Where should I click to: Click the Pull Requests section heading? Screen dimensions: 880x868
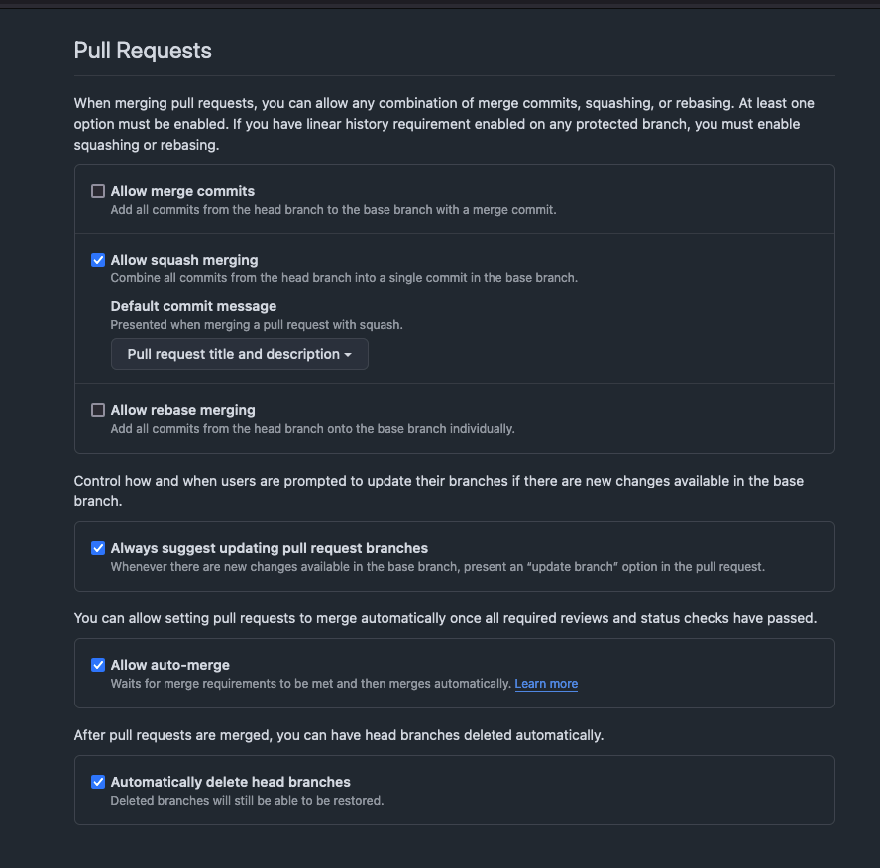tap(143, 51)
